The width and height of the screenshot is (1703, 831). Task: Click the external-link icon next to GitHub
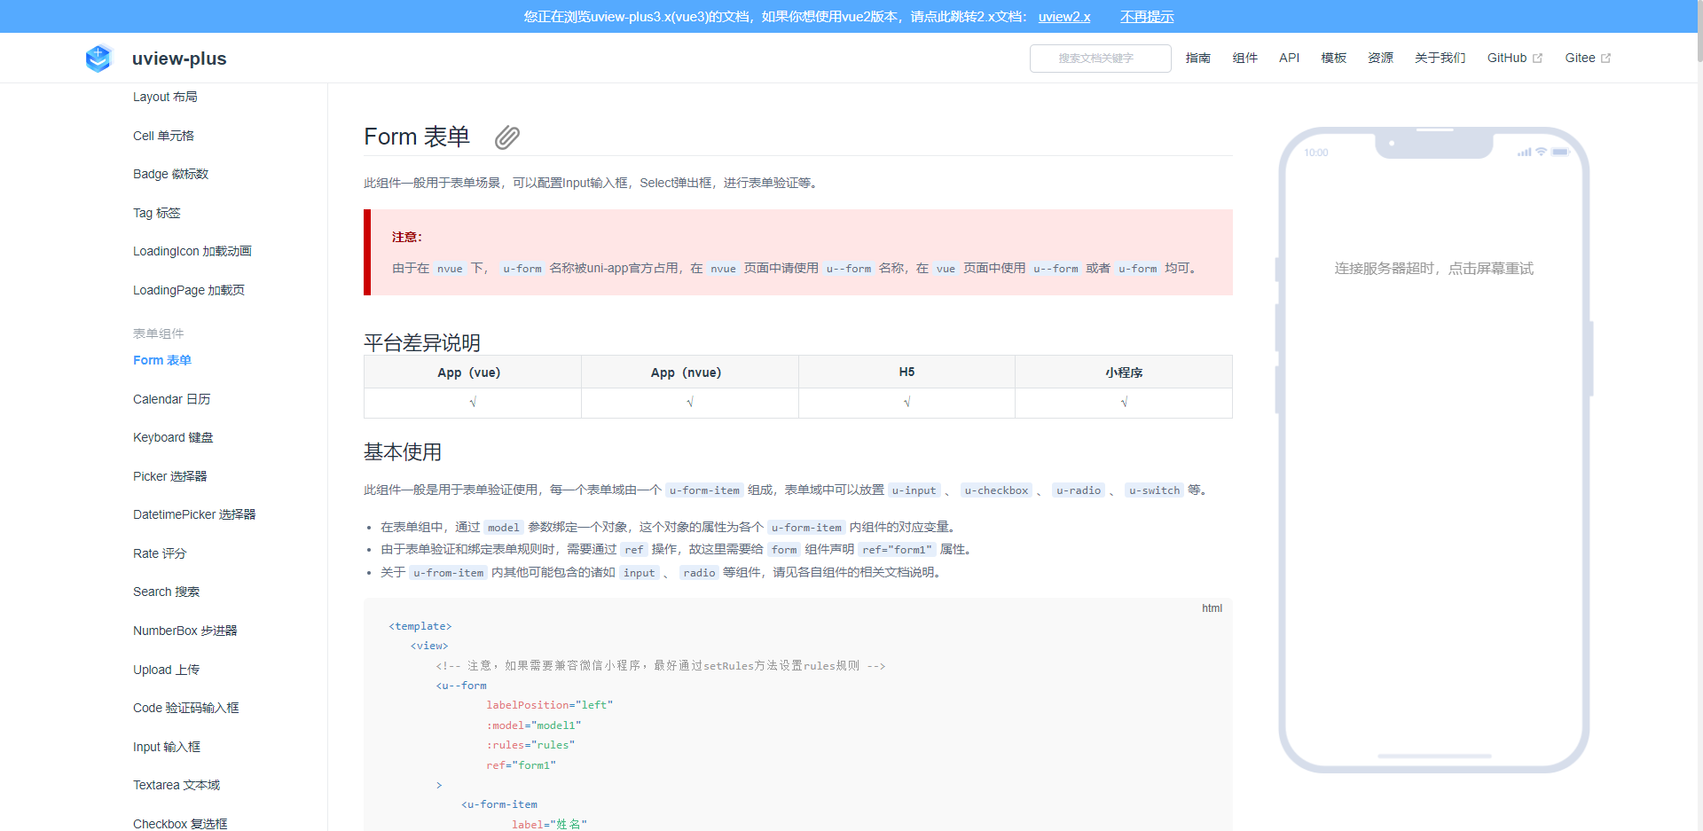(x=1536, y=57)
